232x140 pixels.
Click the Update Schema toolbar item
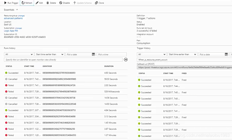pyautogui.click(x=82, y=3)
